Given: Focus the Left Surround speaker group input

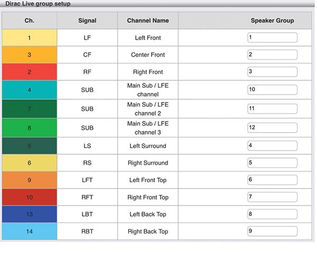Looking at the screenshot, I should [272, 146].
